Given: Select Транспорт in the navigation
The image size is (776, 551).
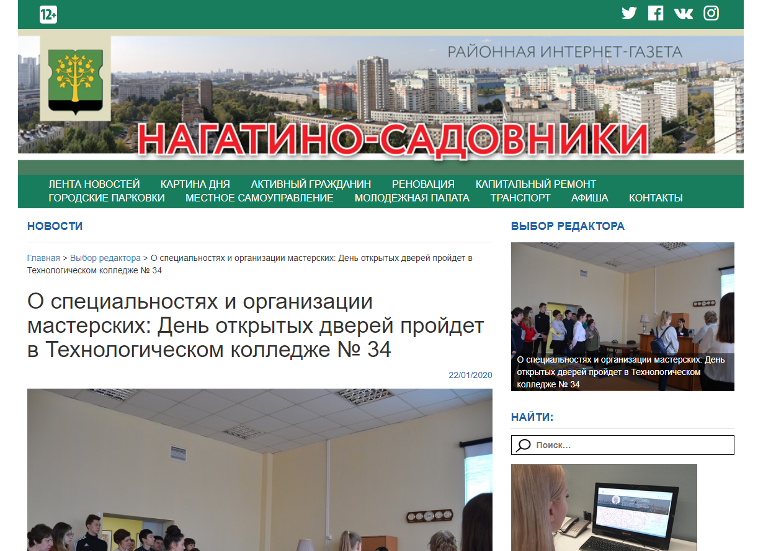Looking at the screenshot, I should pos(520,198).
